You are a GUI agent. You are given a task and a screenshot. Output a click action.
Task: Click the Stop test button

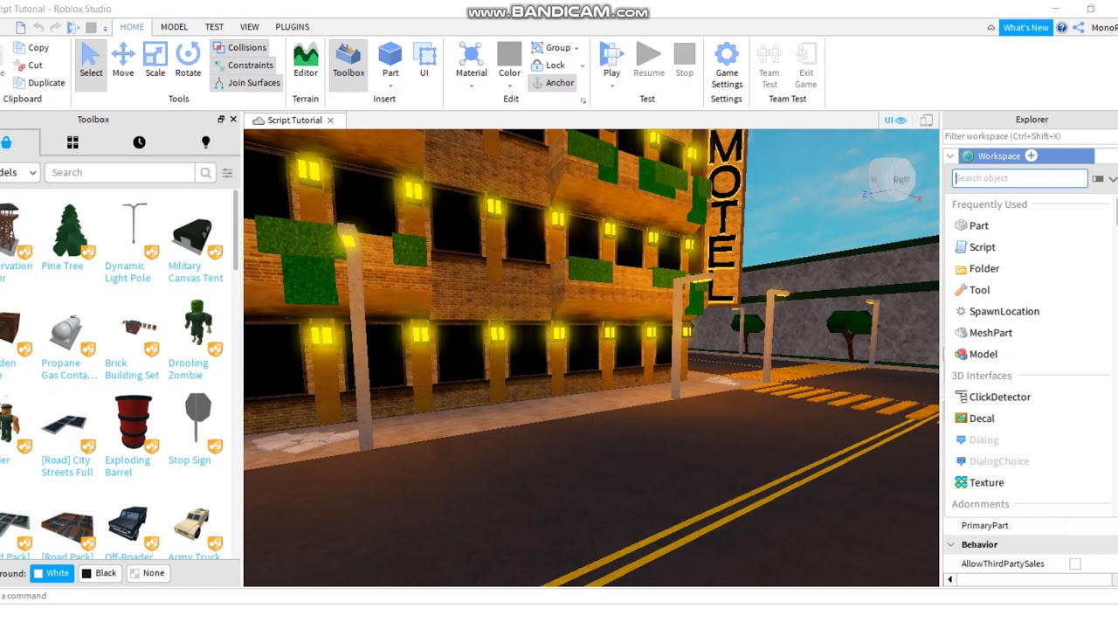[x=685, y=61]
